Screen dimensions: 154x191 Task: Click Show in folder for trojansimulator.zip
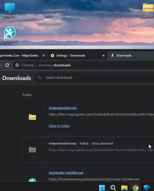pos(59,126)
